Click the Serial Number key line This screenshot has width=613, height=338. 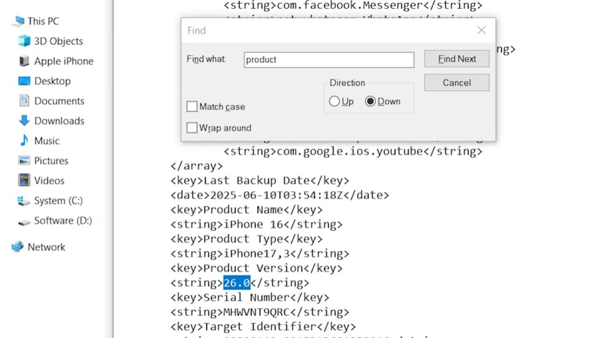(x=250, y=297)
